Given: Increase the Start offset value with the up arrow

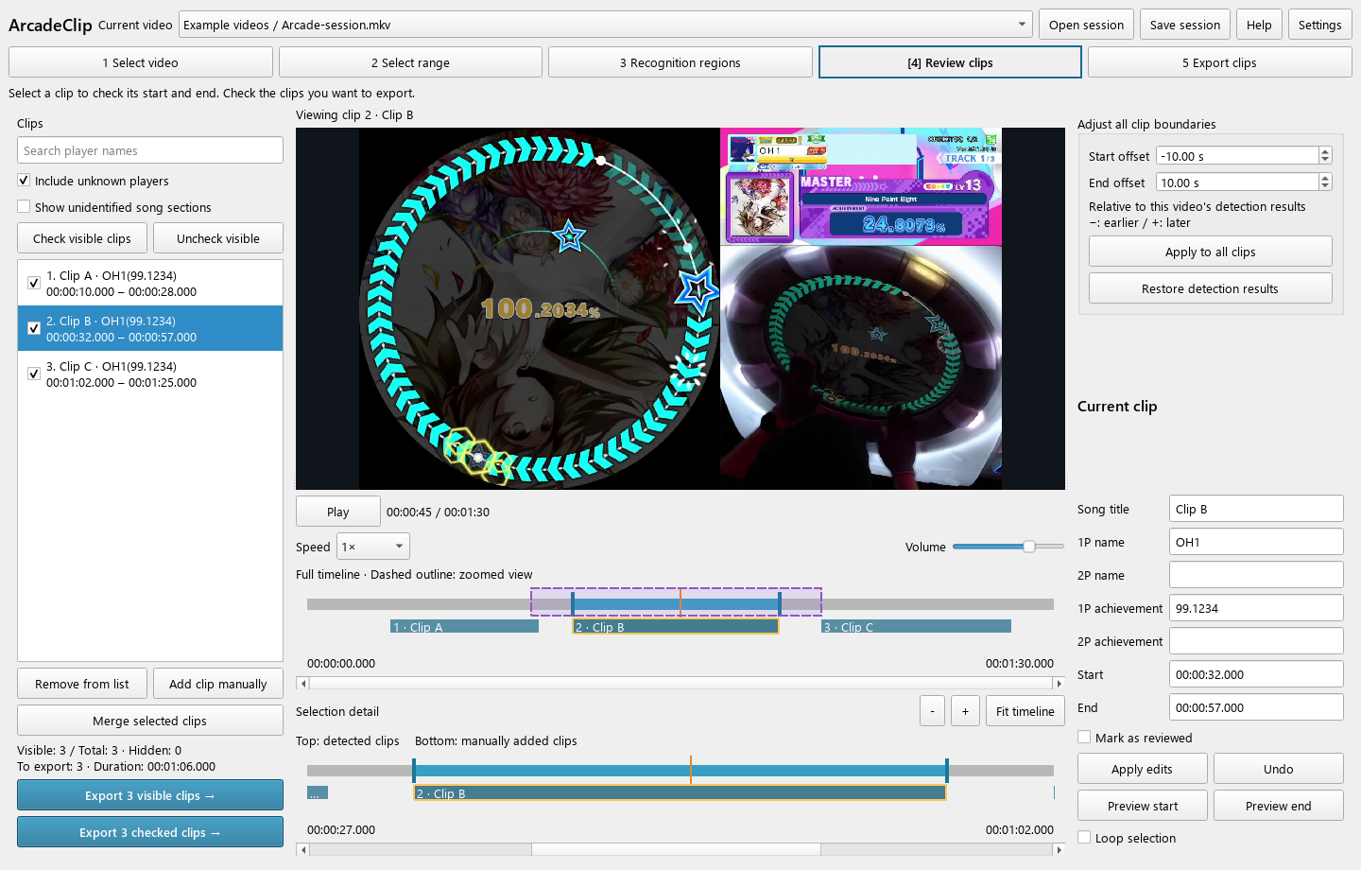Looking at the screenshot, I should tap(1325, 152).
